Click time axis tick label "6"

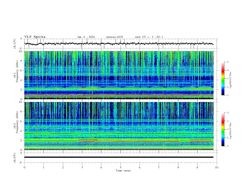[x=140, y=167]
